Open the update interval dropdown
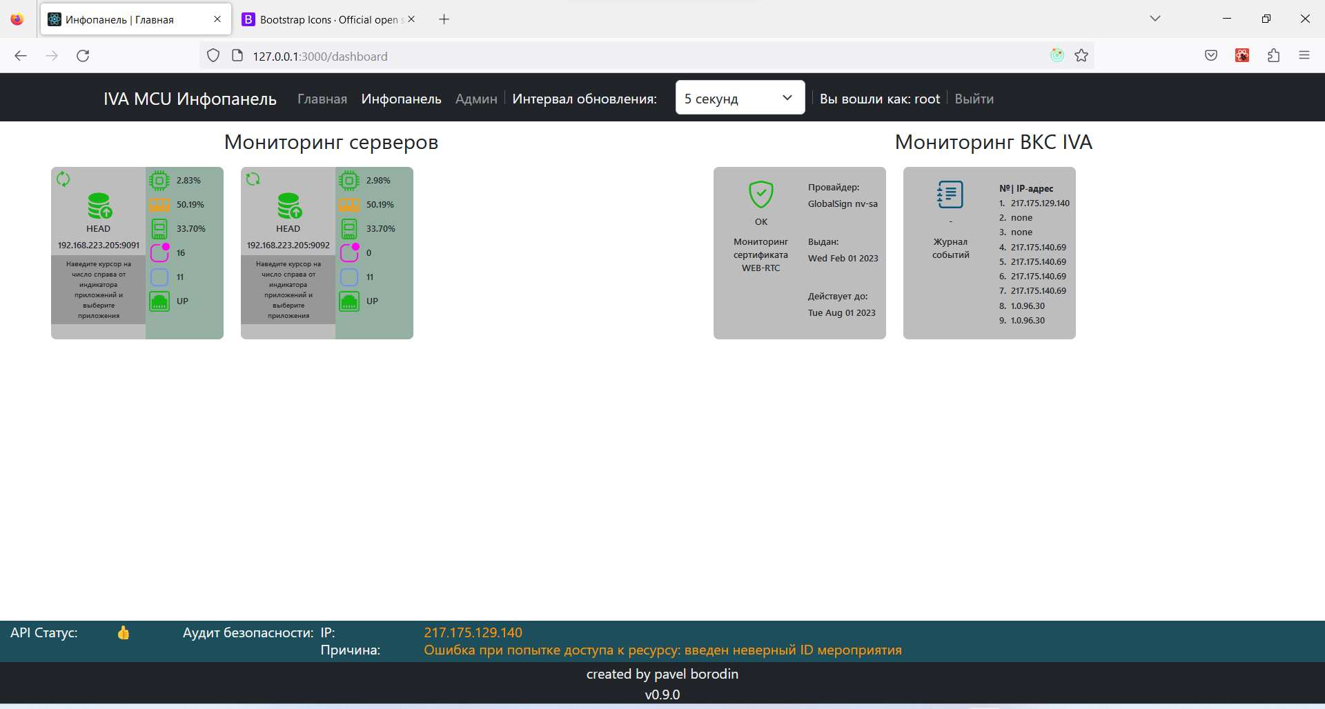Screen dimensions: 1325x709 click(740, 98)
